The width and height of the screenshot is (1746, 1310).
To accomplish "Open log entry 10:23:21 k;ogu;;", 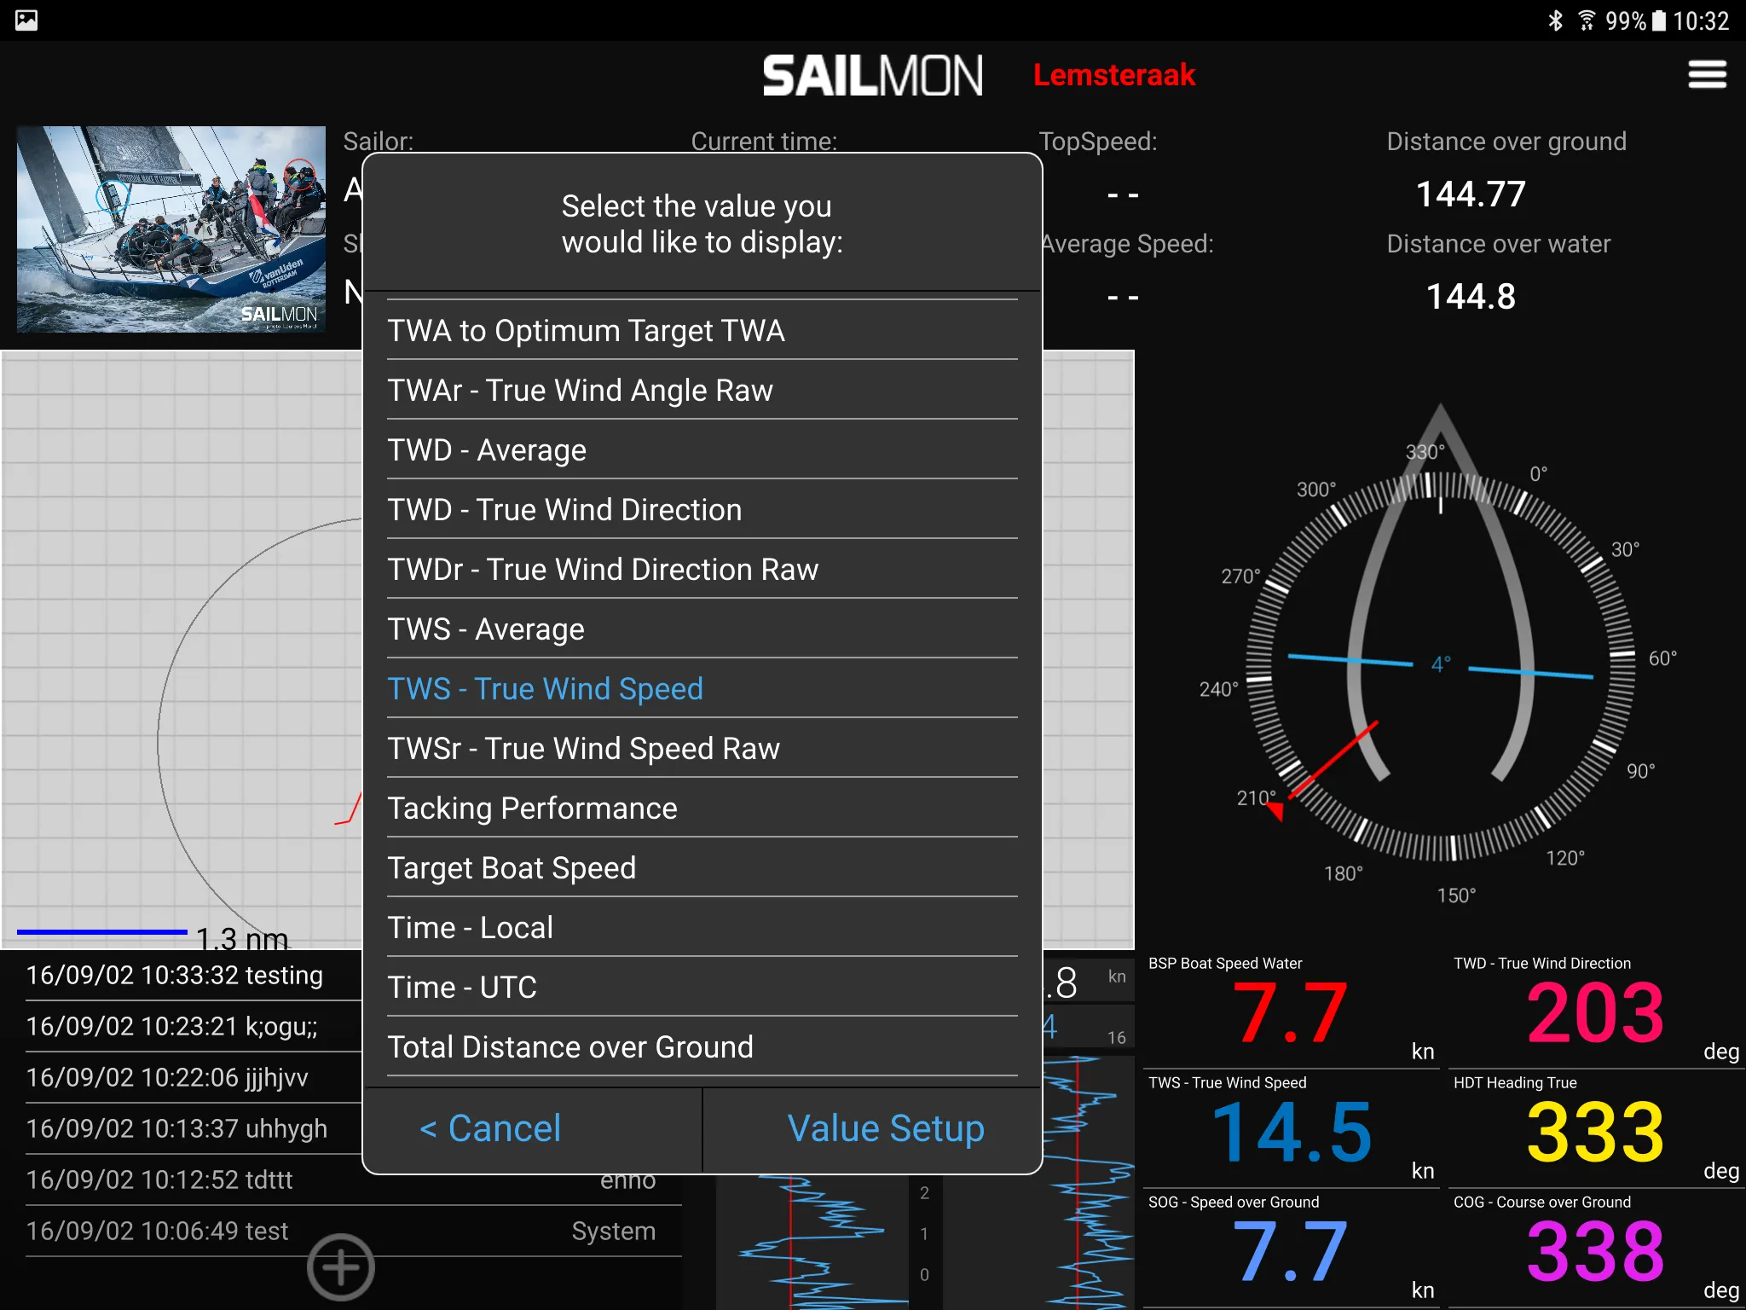I will 194,1026.
